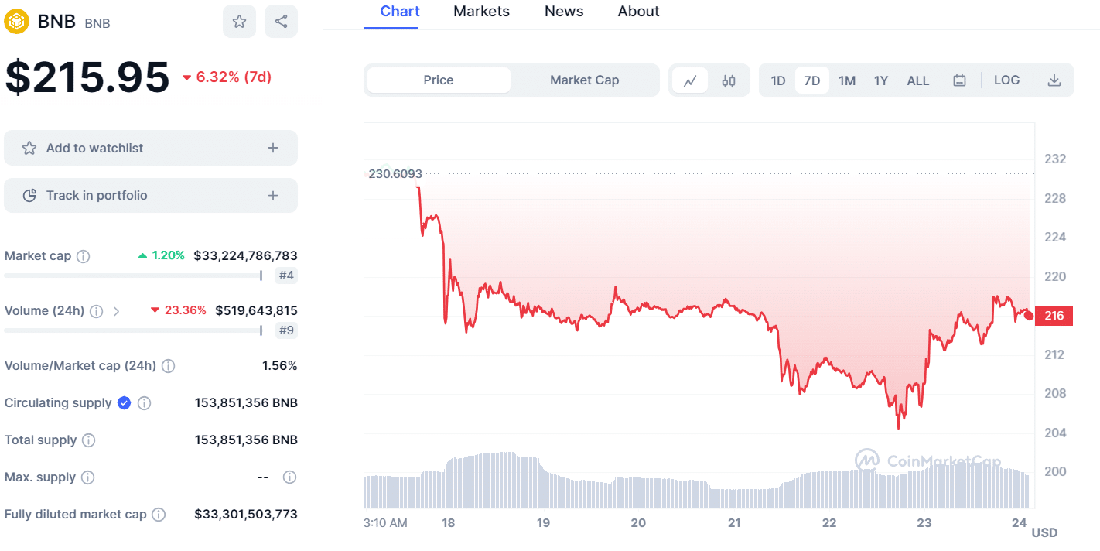Click Add to watchlist button
This screenshot has height=551, width=1100.
tap(151, 148)
